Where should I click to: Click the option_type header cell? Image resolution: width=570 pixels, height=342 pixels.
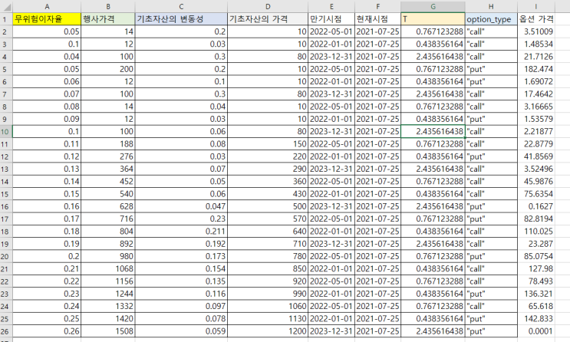491,19
